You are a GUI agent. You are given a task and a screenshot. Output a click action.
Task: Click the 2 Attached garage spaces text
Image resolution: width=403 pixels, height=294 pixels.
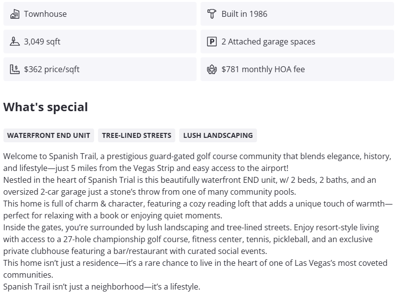pyautogui.click(x=268, y=42)
